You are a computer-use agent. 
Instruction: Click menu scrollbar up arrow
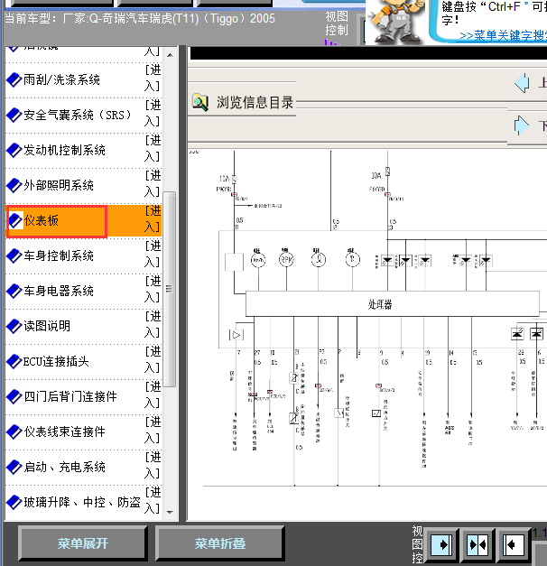170,55
